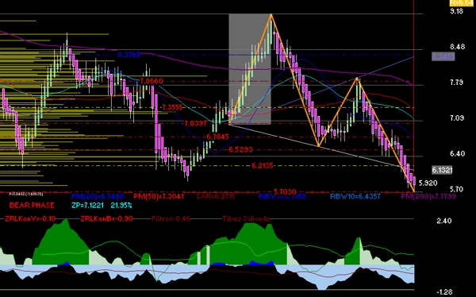This screenshot has width=476, height=297.
Task: Click the 6.2135 level label
Action: tap(263, 166)
